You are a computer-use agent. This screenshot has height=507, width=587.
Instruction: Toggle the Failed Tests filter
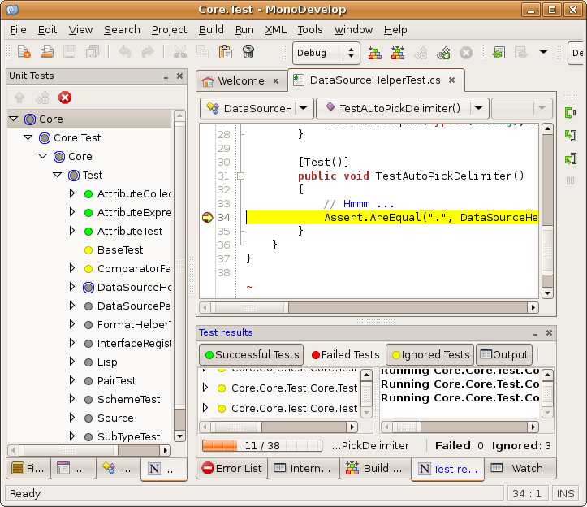(345, 354)
